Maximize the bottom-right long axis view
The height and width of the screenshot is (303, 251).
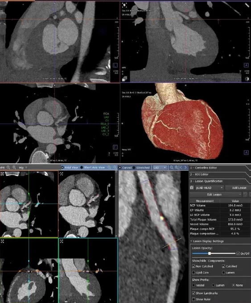(62, 241)
